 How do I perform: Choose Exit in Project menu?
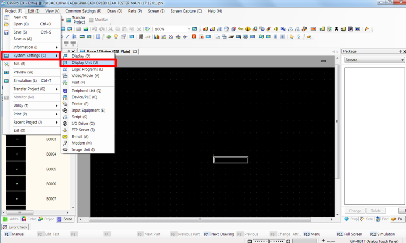pyautogui.click(x=32, y=131)
